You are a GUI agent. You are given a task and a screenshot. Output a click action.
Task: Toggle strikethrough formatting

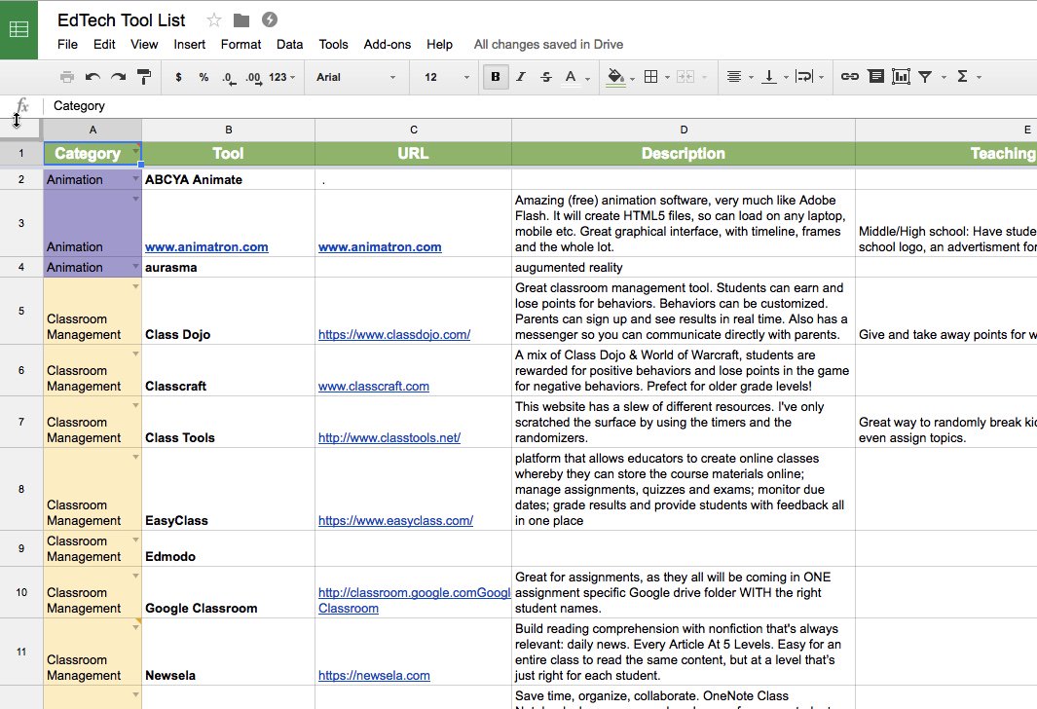[x=546, y=77]
